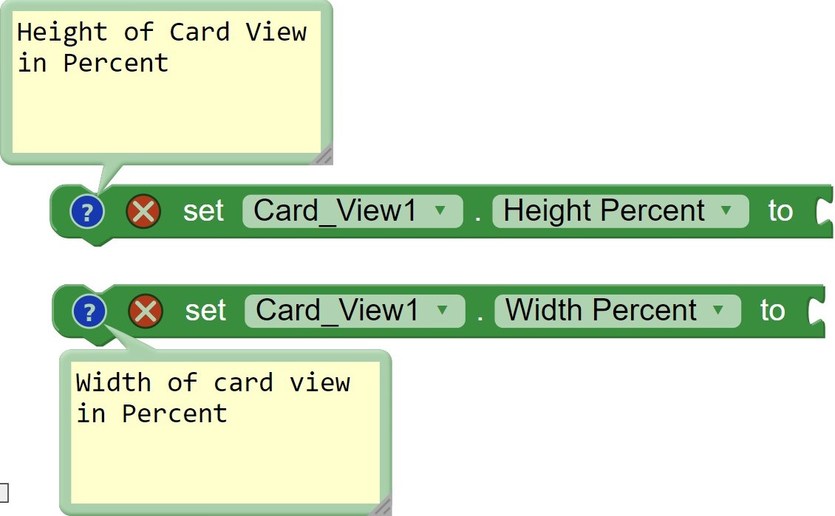Expand the Height Percent property dropdown

click(x=619, y=211)
